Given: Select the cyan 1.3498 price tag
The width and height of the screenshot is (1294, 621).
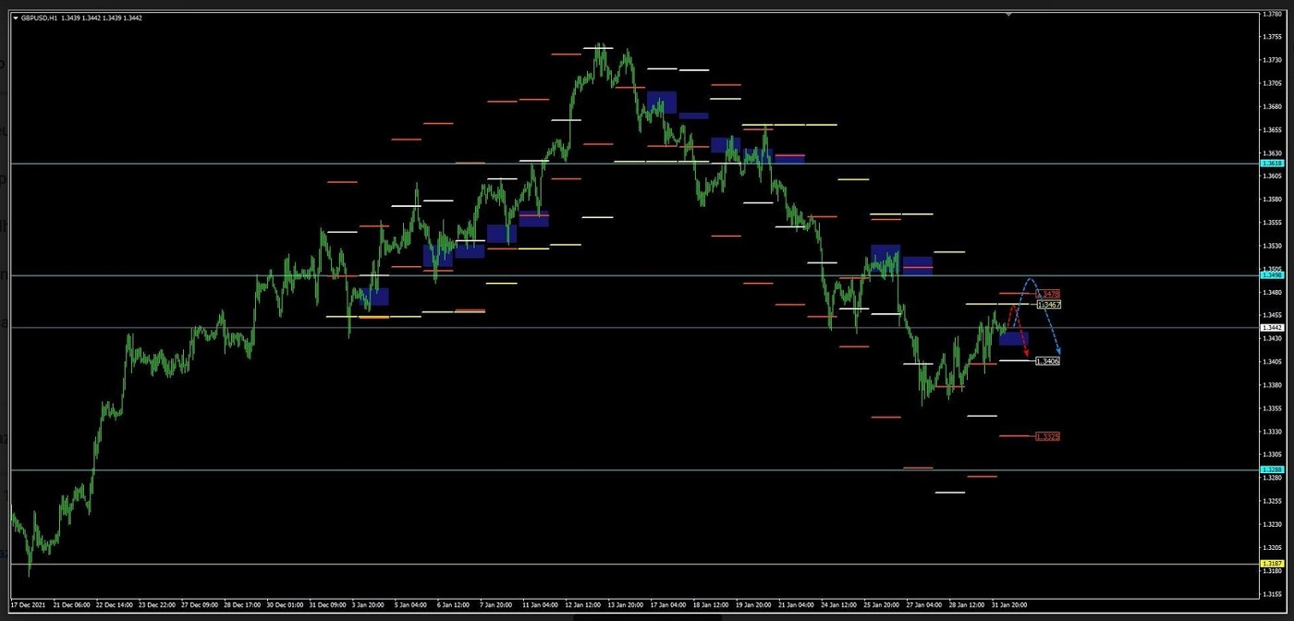Looking at the screenshot, I should [1273, 275].
